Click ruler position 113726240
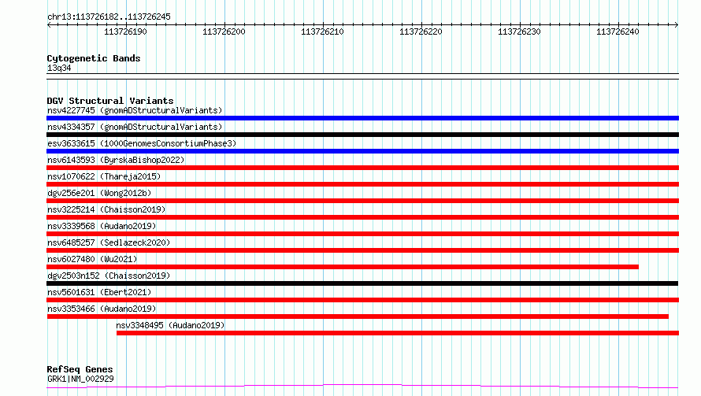Screen dimensions: 701x396 pos(618,31)
